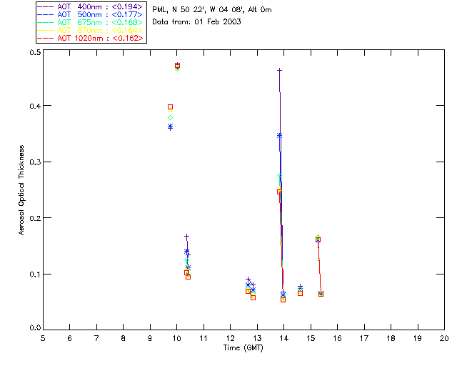
Task: Click the AOT 675nm legend entry
Action: [x=91, y=22]
